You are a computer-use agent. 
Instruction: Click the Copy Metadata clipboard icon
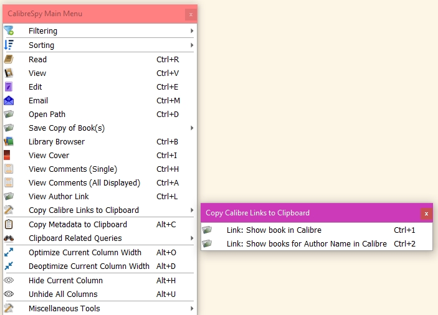[9, 224]
